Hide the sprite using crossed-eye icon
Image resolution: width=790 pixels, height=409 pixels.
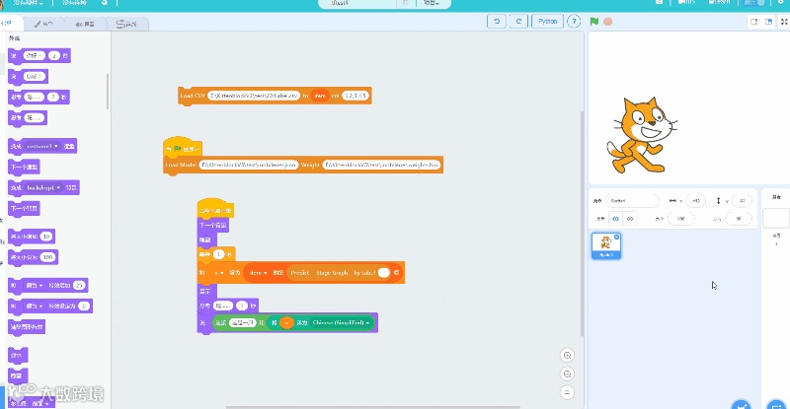tap(630, 219)
